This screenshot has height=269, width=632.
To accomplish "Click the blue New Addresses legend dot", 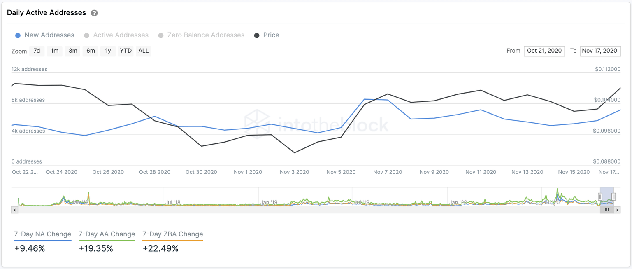I will coord(18,35).
